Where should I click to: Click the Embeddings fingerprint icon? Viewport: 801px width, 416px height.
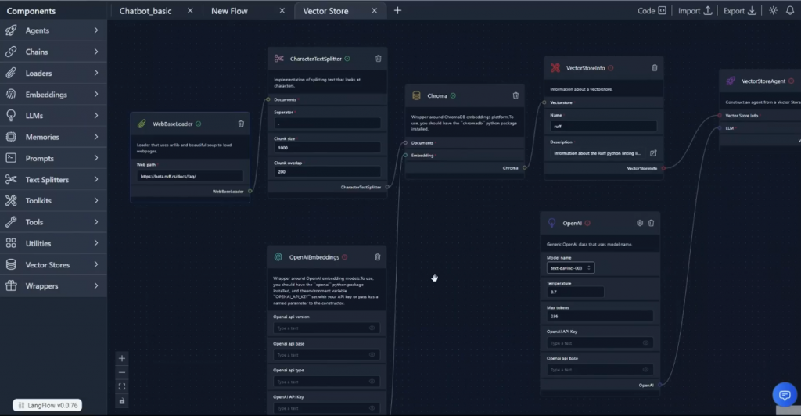point(11,95)
